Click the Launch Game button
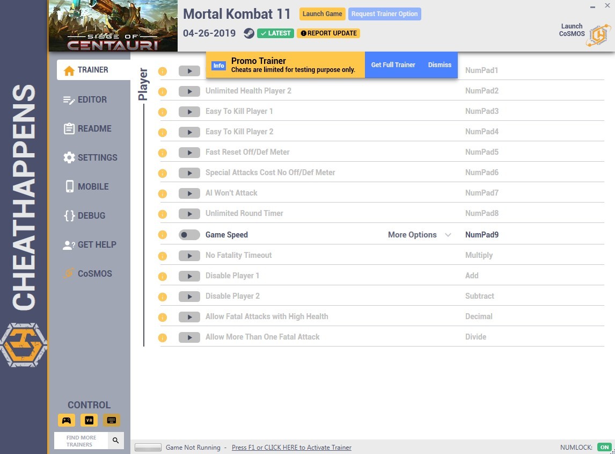 (322, 14)
